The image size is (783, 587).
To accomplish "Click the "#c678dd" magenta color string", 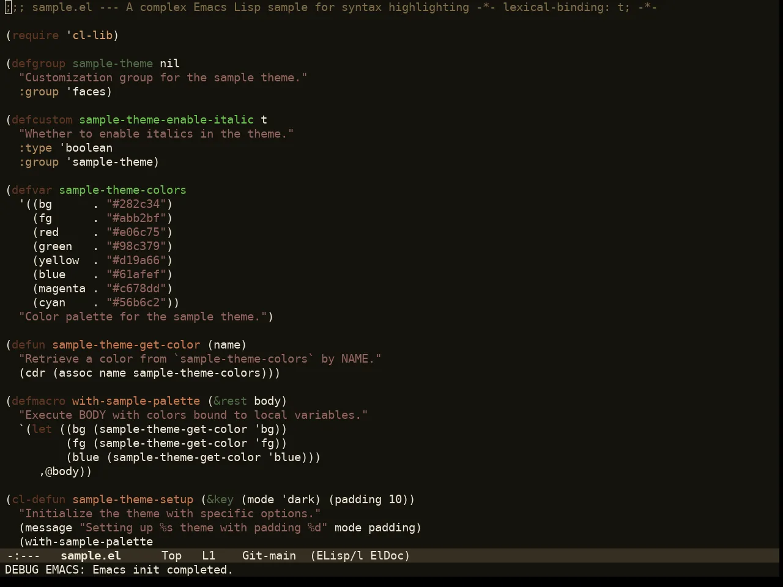I will [x=136, y=289].
